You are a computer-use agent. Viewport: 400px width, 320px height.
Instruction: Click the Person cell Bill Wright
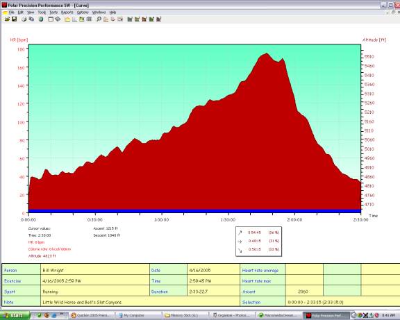coord(95,270)
